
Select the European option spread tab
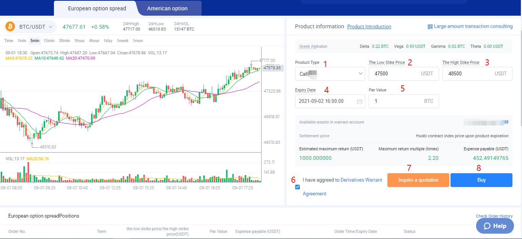pyautogui.click(x=97, y=8)
